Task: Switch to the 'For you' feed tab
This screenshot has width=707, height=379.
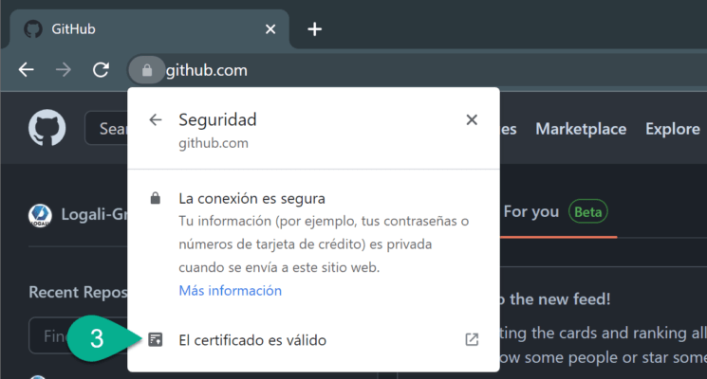Action: point(531,211)
